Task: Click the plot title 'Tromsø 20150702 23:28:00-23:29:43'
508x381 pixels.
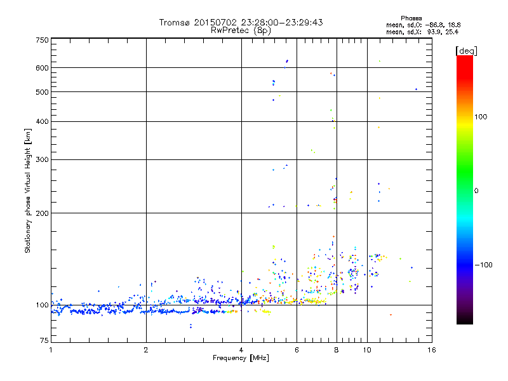Action: [x=241, y=22]
